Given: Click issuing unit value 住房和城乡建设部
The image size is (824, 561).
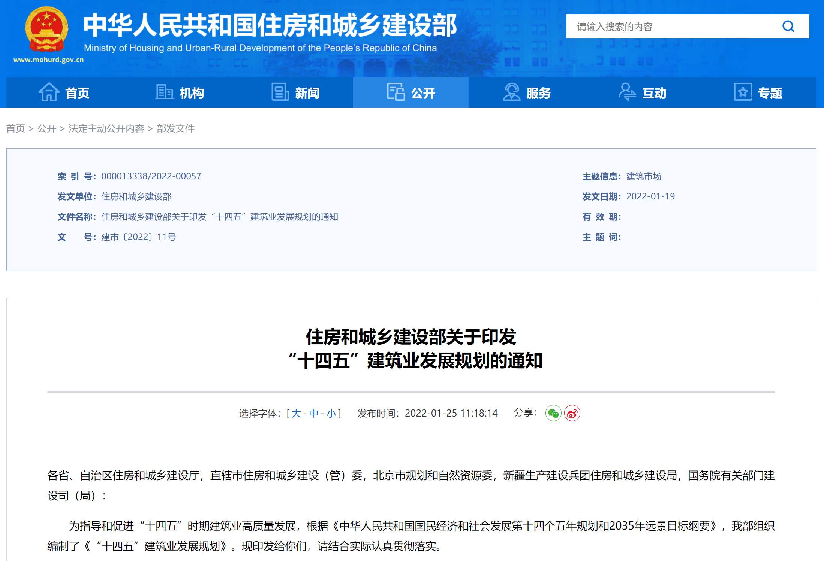Looking at the screenshot, I should [x=136, y=196].
